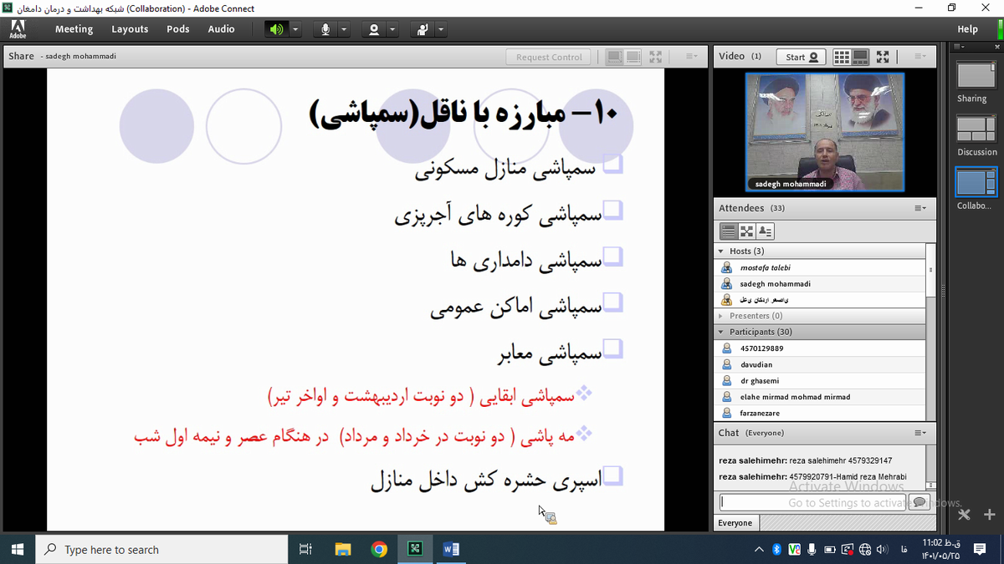Viewport: 1004px width, 564px height.
Task: Select participant 4570129889
Action: click(821, 348)
